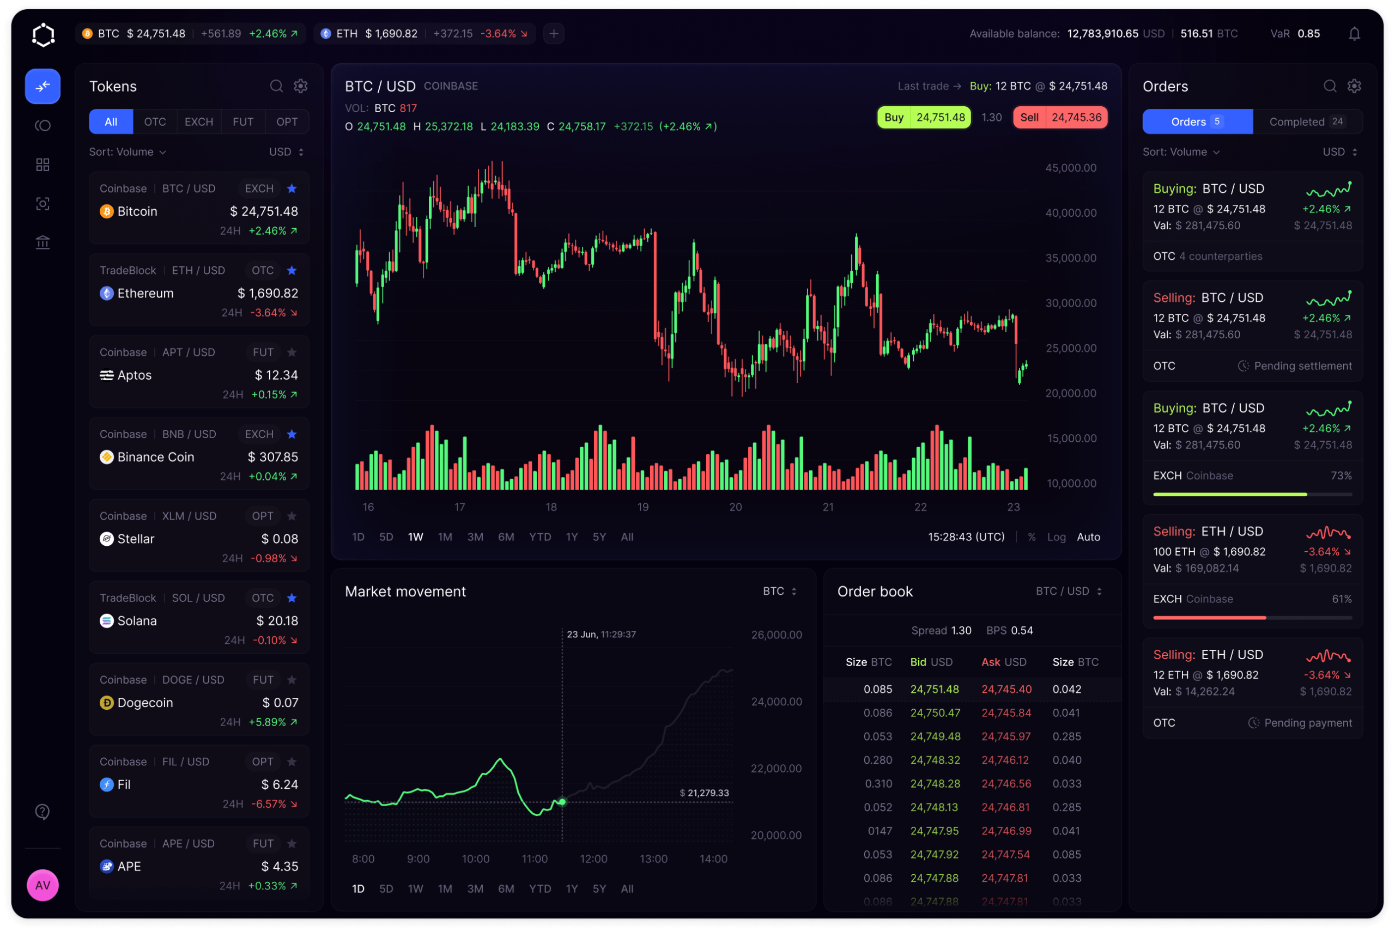The image size is (1395, 932).
Task: Expand the Tokens Sort: Volume dropdown
Action: 128,152
